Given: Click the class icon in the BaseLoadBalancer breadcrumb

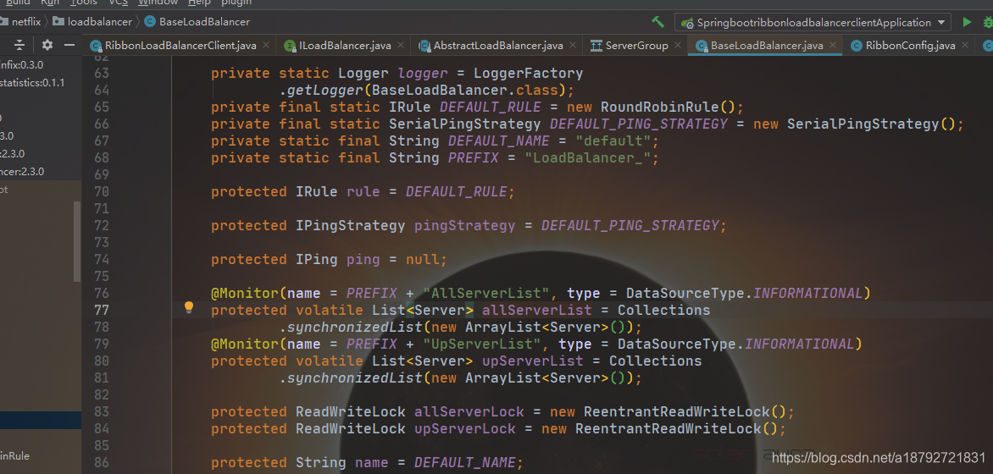Looking at the screenshot, I should pyautogui.click(x=149, y=21).
